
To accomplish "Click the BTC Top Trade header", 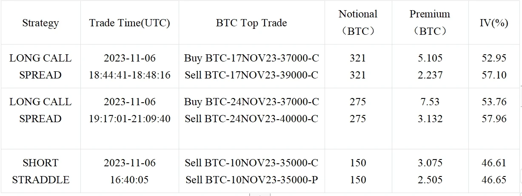I will pyautogui.click(x=251, y=23).
